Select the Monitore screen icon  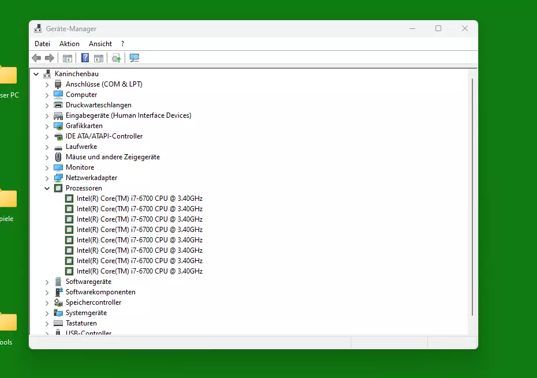coord(58,167)
